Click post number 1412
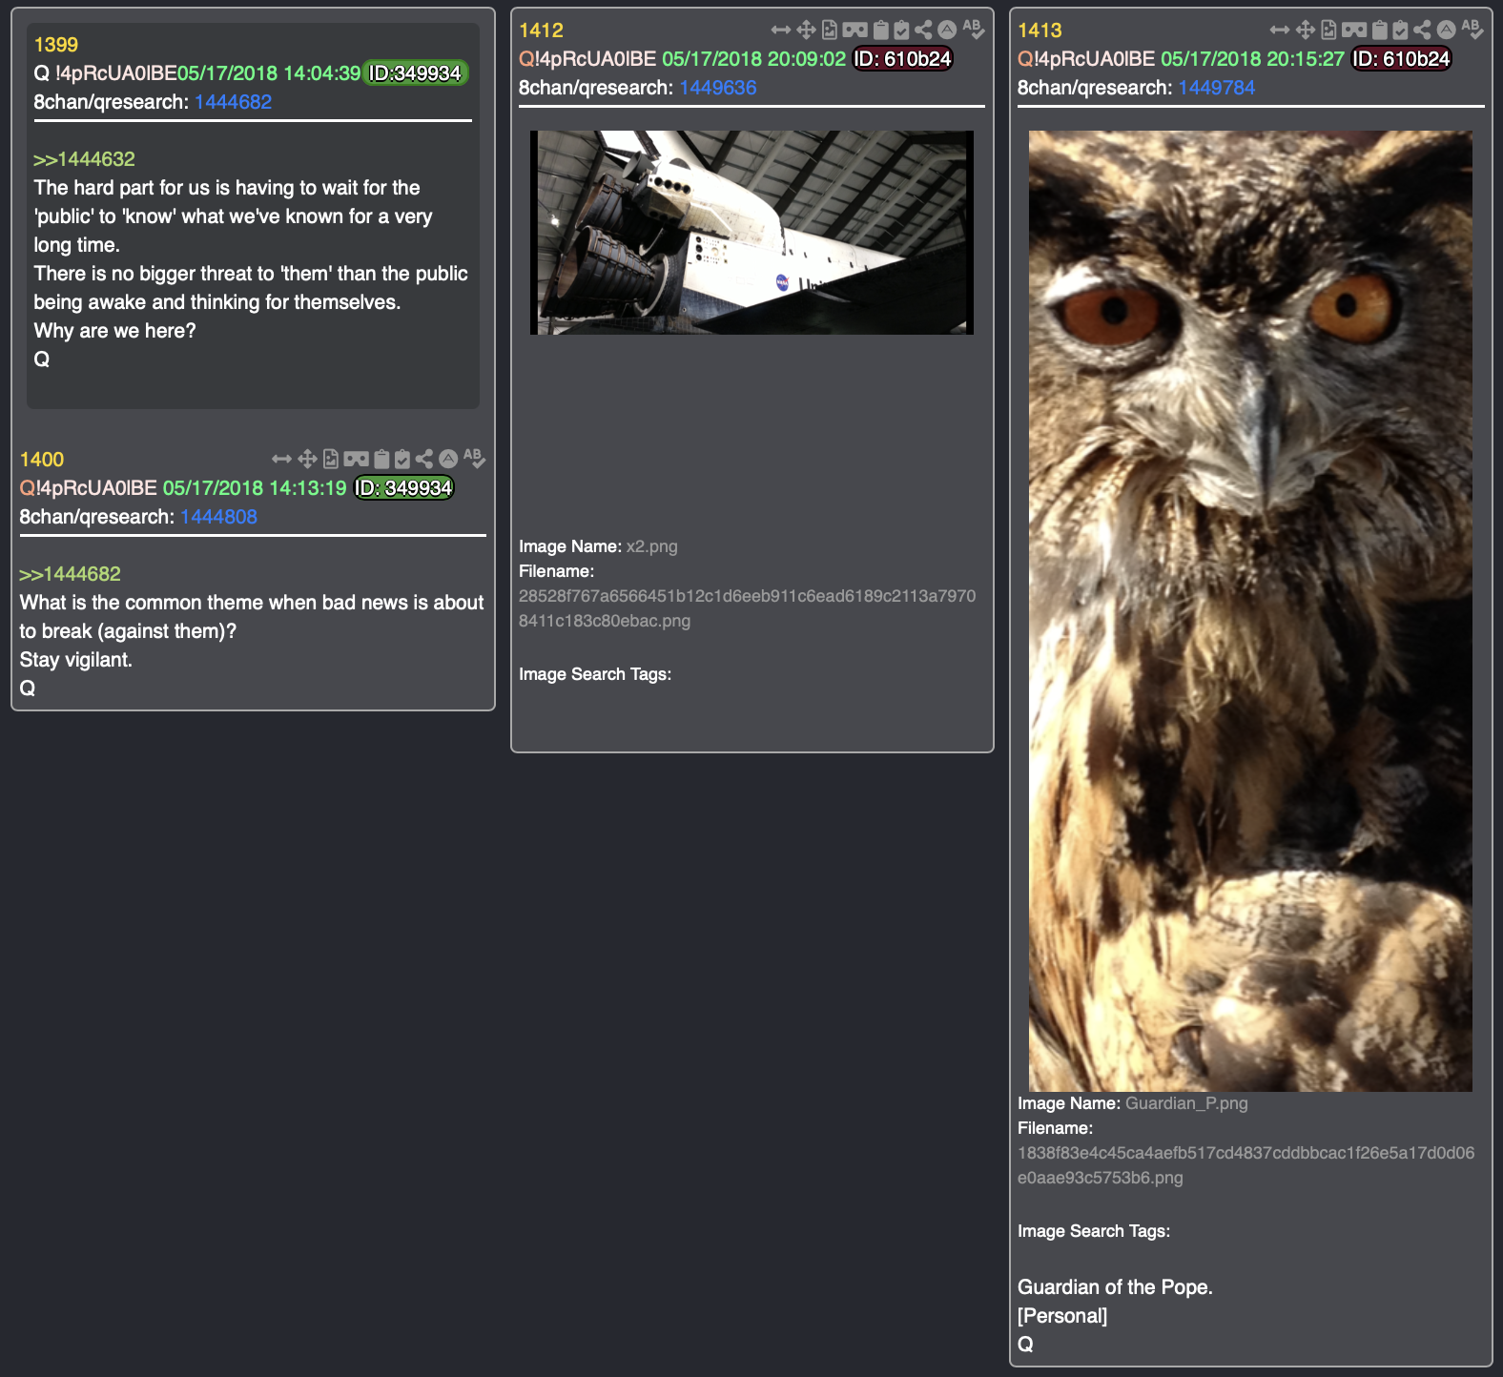Screen dimensions: 1503x1377 541,31
